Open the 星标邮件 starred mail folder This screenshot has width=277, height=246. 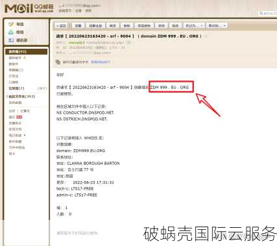pos(15,58)
